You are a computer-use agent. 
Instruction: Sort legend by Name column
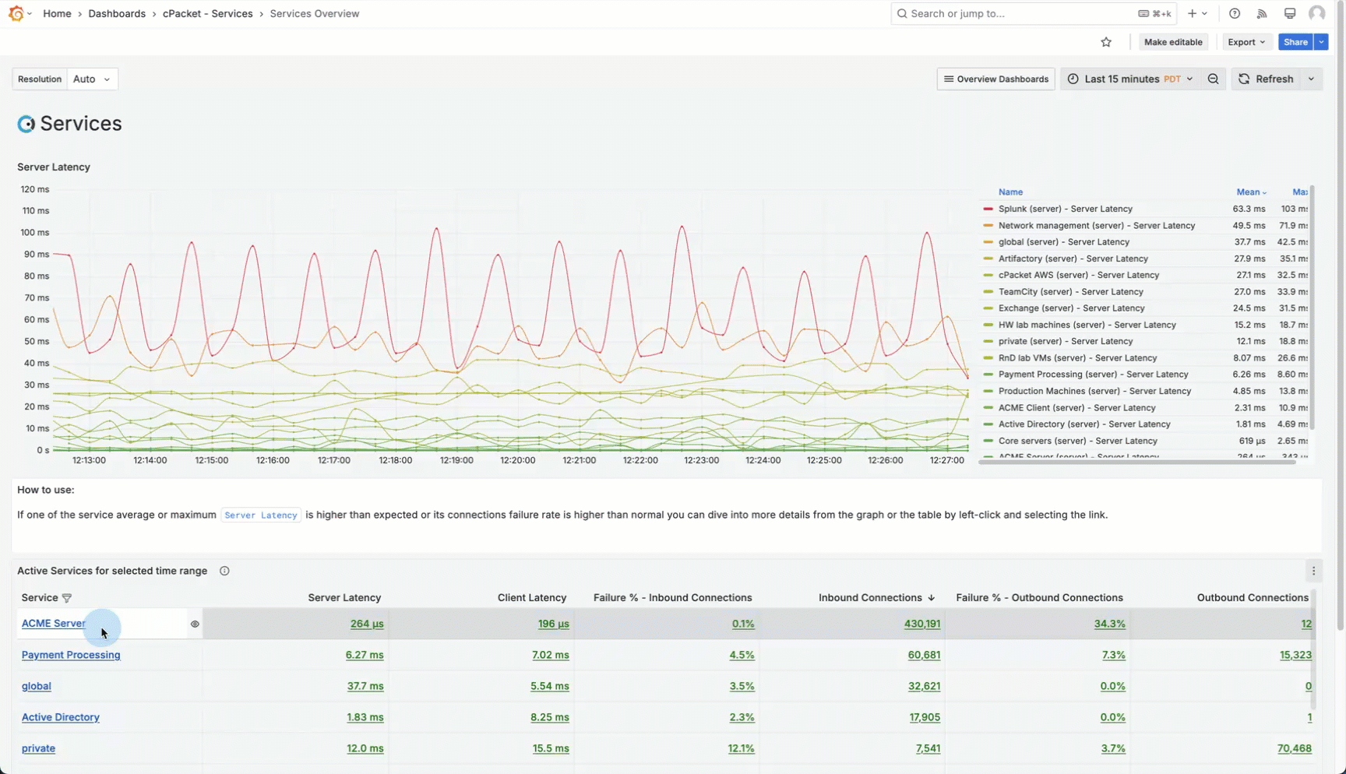pos(1010,192)
